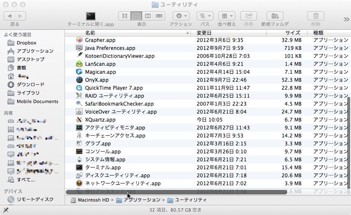Sort by the 変更日 column header
351x215 pixels.
(x=204, y=33)
